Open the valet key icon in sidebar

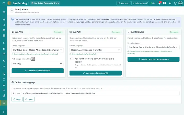(4, 43)
